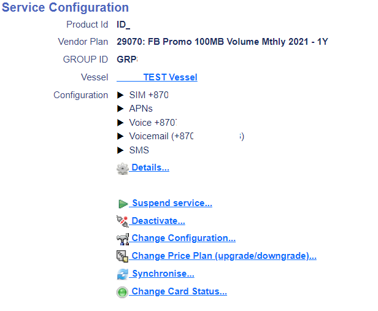Screen dimensions: 378x311
Task: Open Change Configuration... link
Action: click(183, 238)
